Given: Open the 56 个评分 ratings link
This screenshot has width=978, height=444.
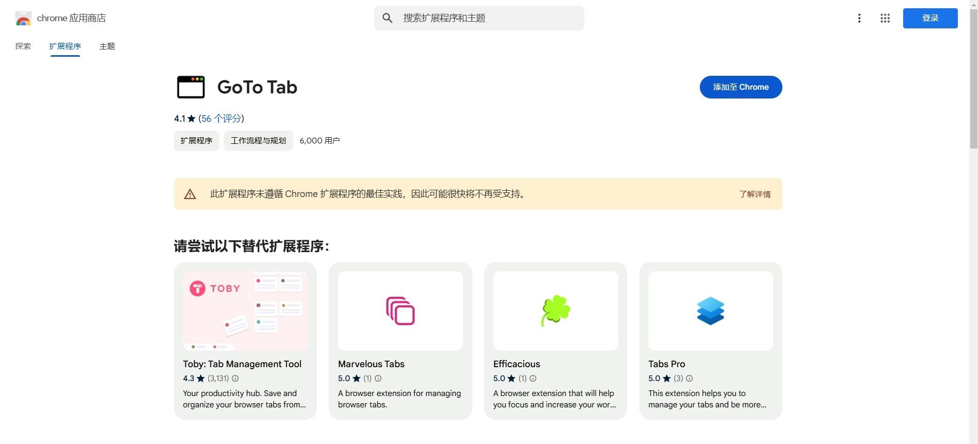Looking at the screenshot, I should tap(221, 119).
